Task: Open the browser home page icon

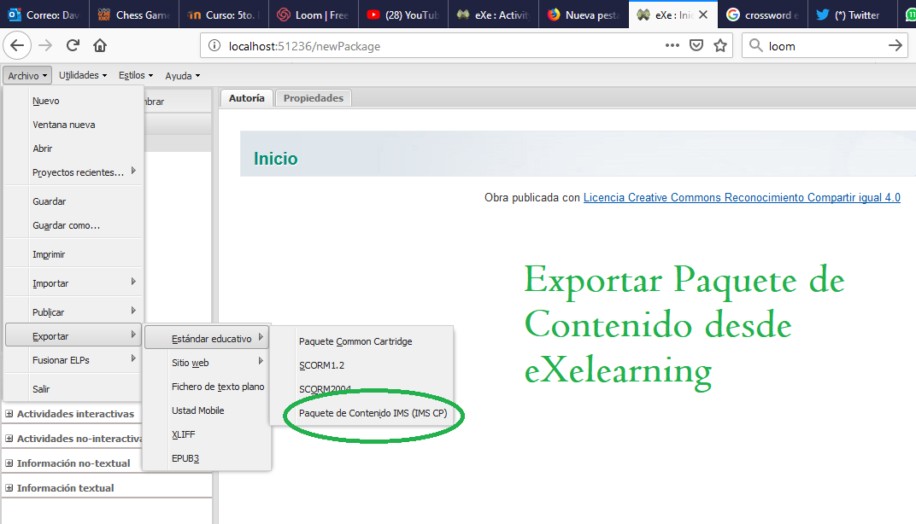Action: (100, 45)
